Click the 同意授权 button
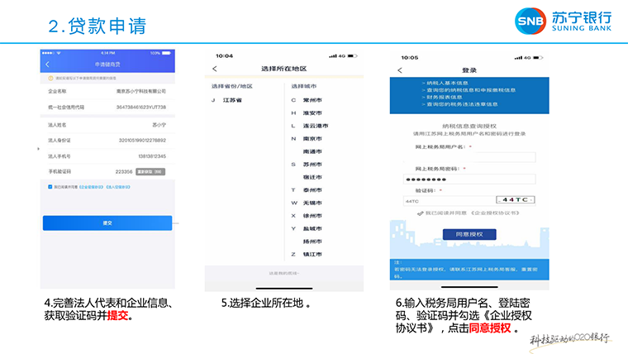 tap(469, 234)
